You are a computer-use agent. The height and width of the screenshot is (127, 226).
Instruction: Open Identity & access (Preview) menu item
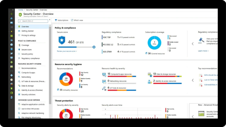coord(32,90)
